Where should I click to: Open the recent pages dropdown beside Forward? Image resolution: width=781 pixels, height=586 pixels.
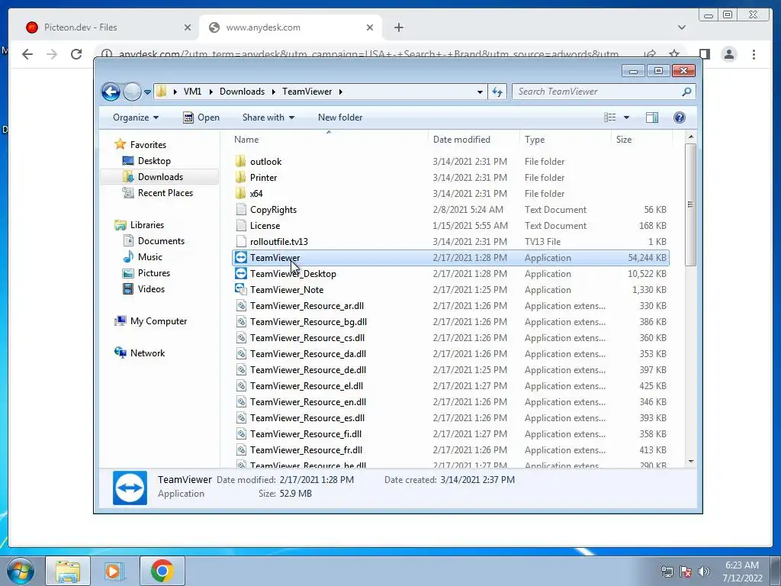pyautogui.click(x=147, y=92)
